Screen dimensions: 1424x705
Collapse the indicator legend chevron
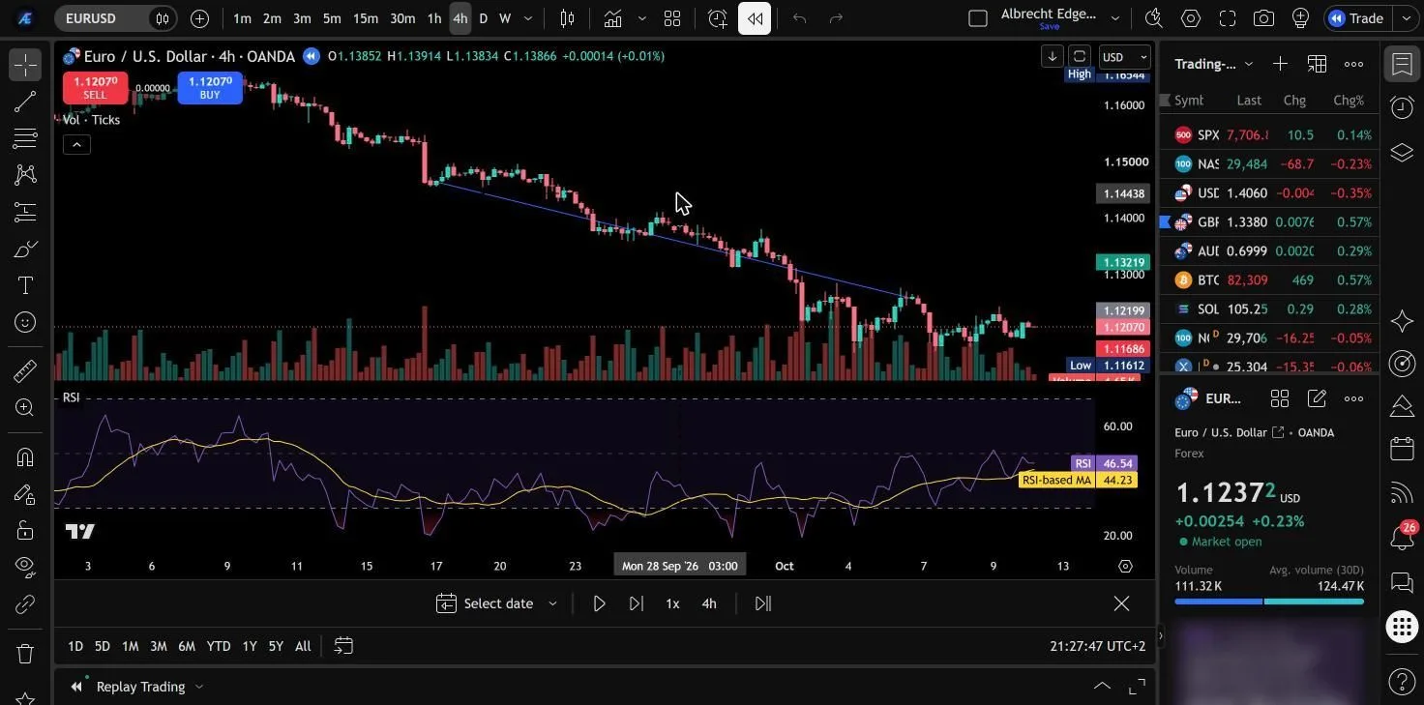(76, 145)
